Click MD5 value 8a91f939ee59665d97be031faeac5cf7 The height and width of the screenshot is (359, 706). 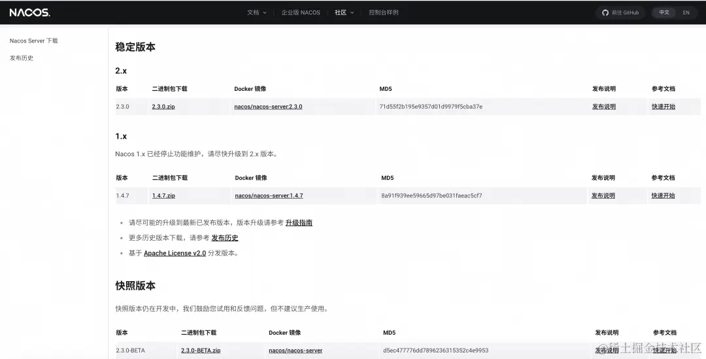point(432,196)
